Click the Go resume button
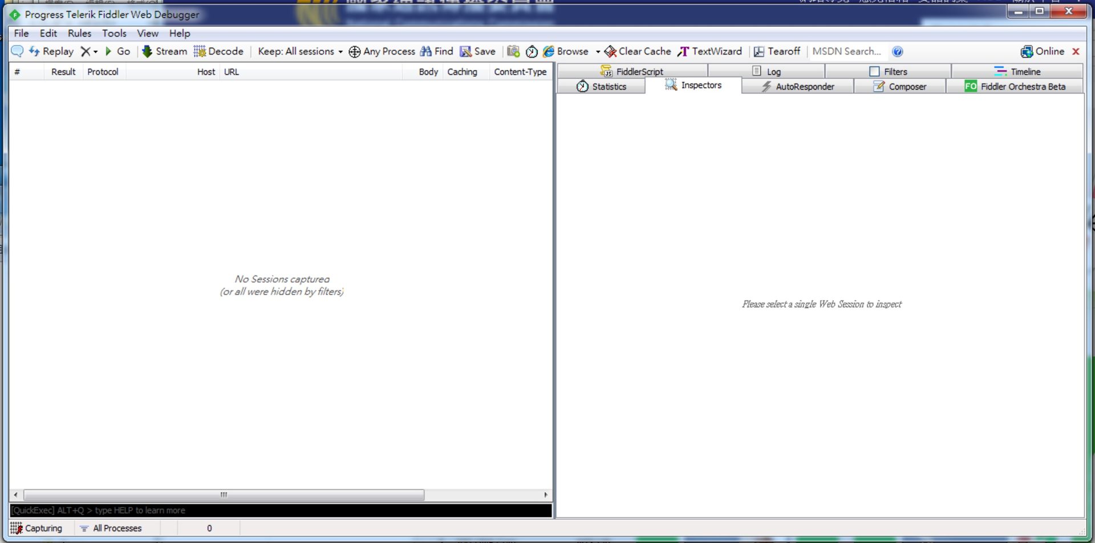The height and width of the screenshot is (543, 1095). pos(117,51)
